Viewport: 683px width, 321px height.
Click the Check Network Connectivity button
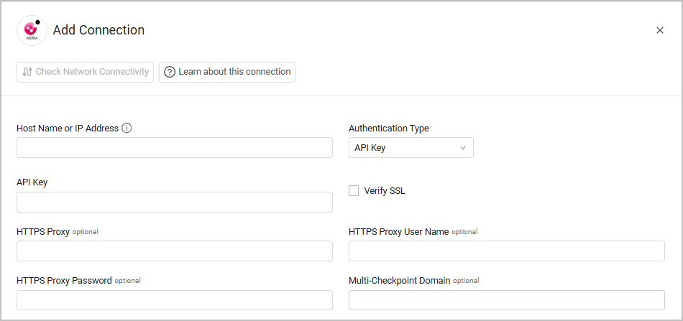coord(85,72)
